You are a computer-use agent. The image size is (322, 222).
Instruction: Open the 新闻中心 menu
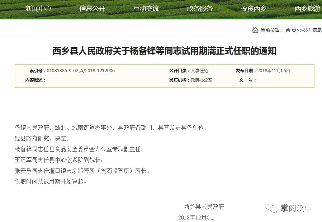tap(38, 9)
